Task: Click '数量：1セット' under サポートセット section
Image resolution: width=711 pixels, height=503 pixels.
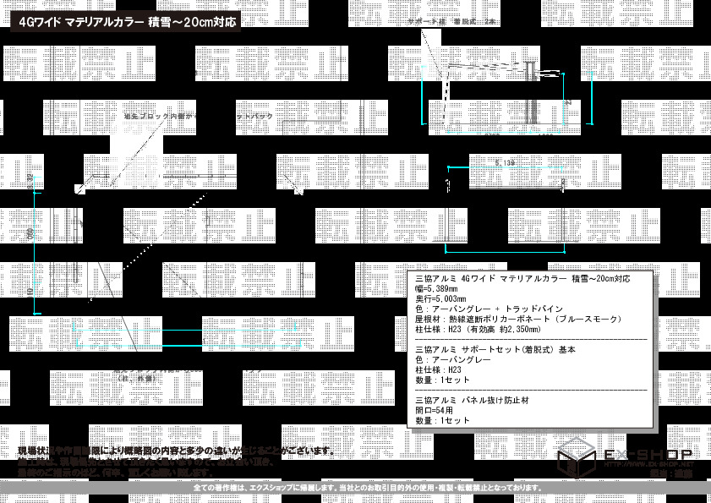Action: [x=442, y=380]
